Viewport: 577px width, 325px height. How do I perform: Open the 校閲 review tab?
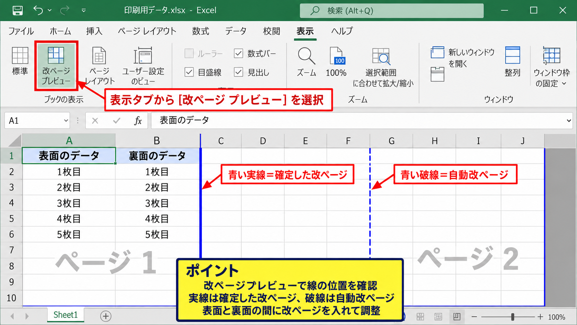(x=272, y=31)
